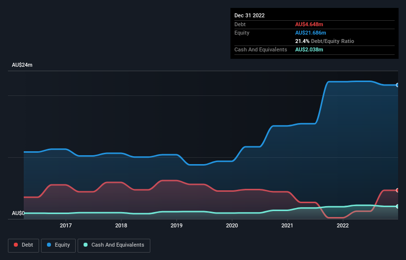Click the 2019 x-axis label
Image resolution: width=406 pixels, height=260 pixels.
[177, 225]
